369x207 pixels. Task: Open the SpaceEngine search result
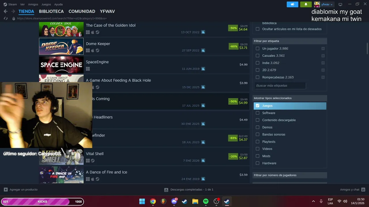[144, 65]
